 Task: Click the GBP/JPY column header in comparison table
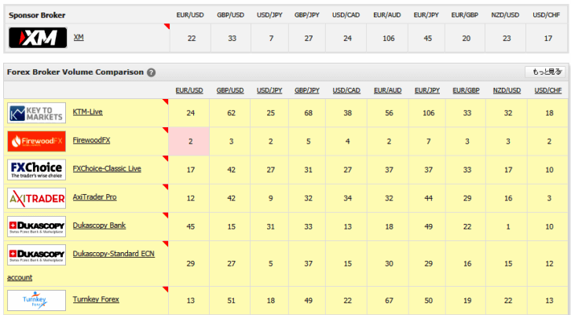[309, 90]
